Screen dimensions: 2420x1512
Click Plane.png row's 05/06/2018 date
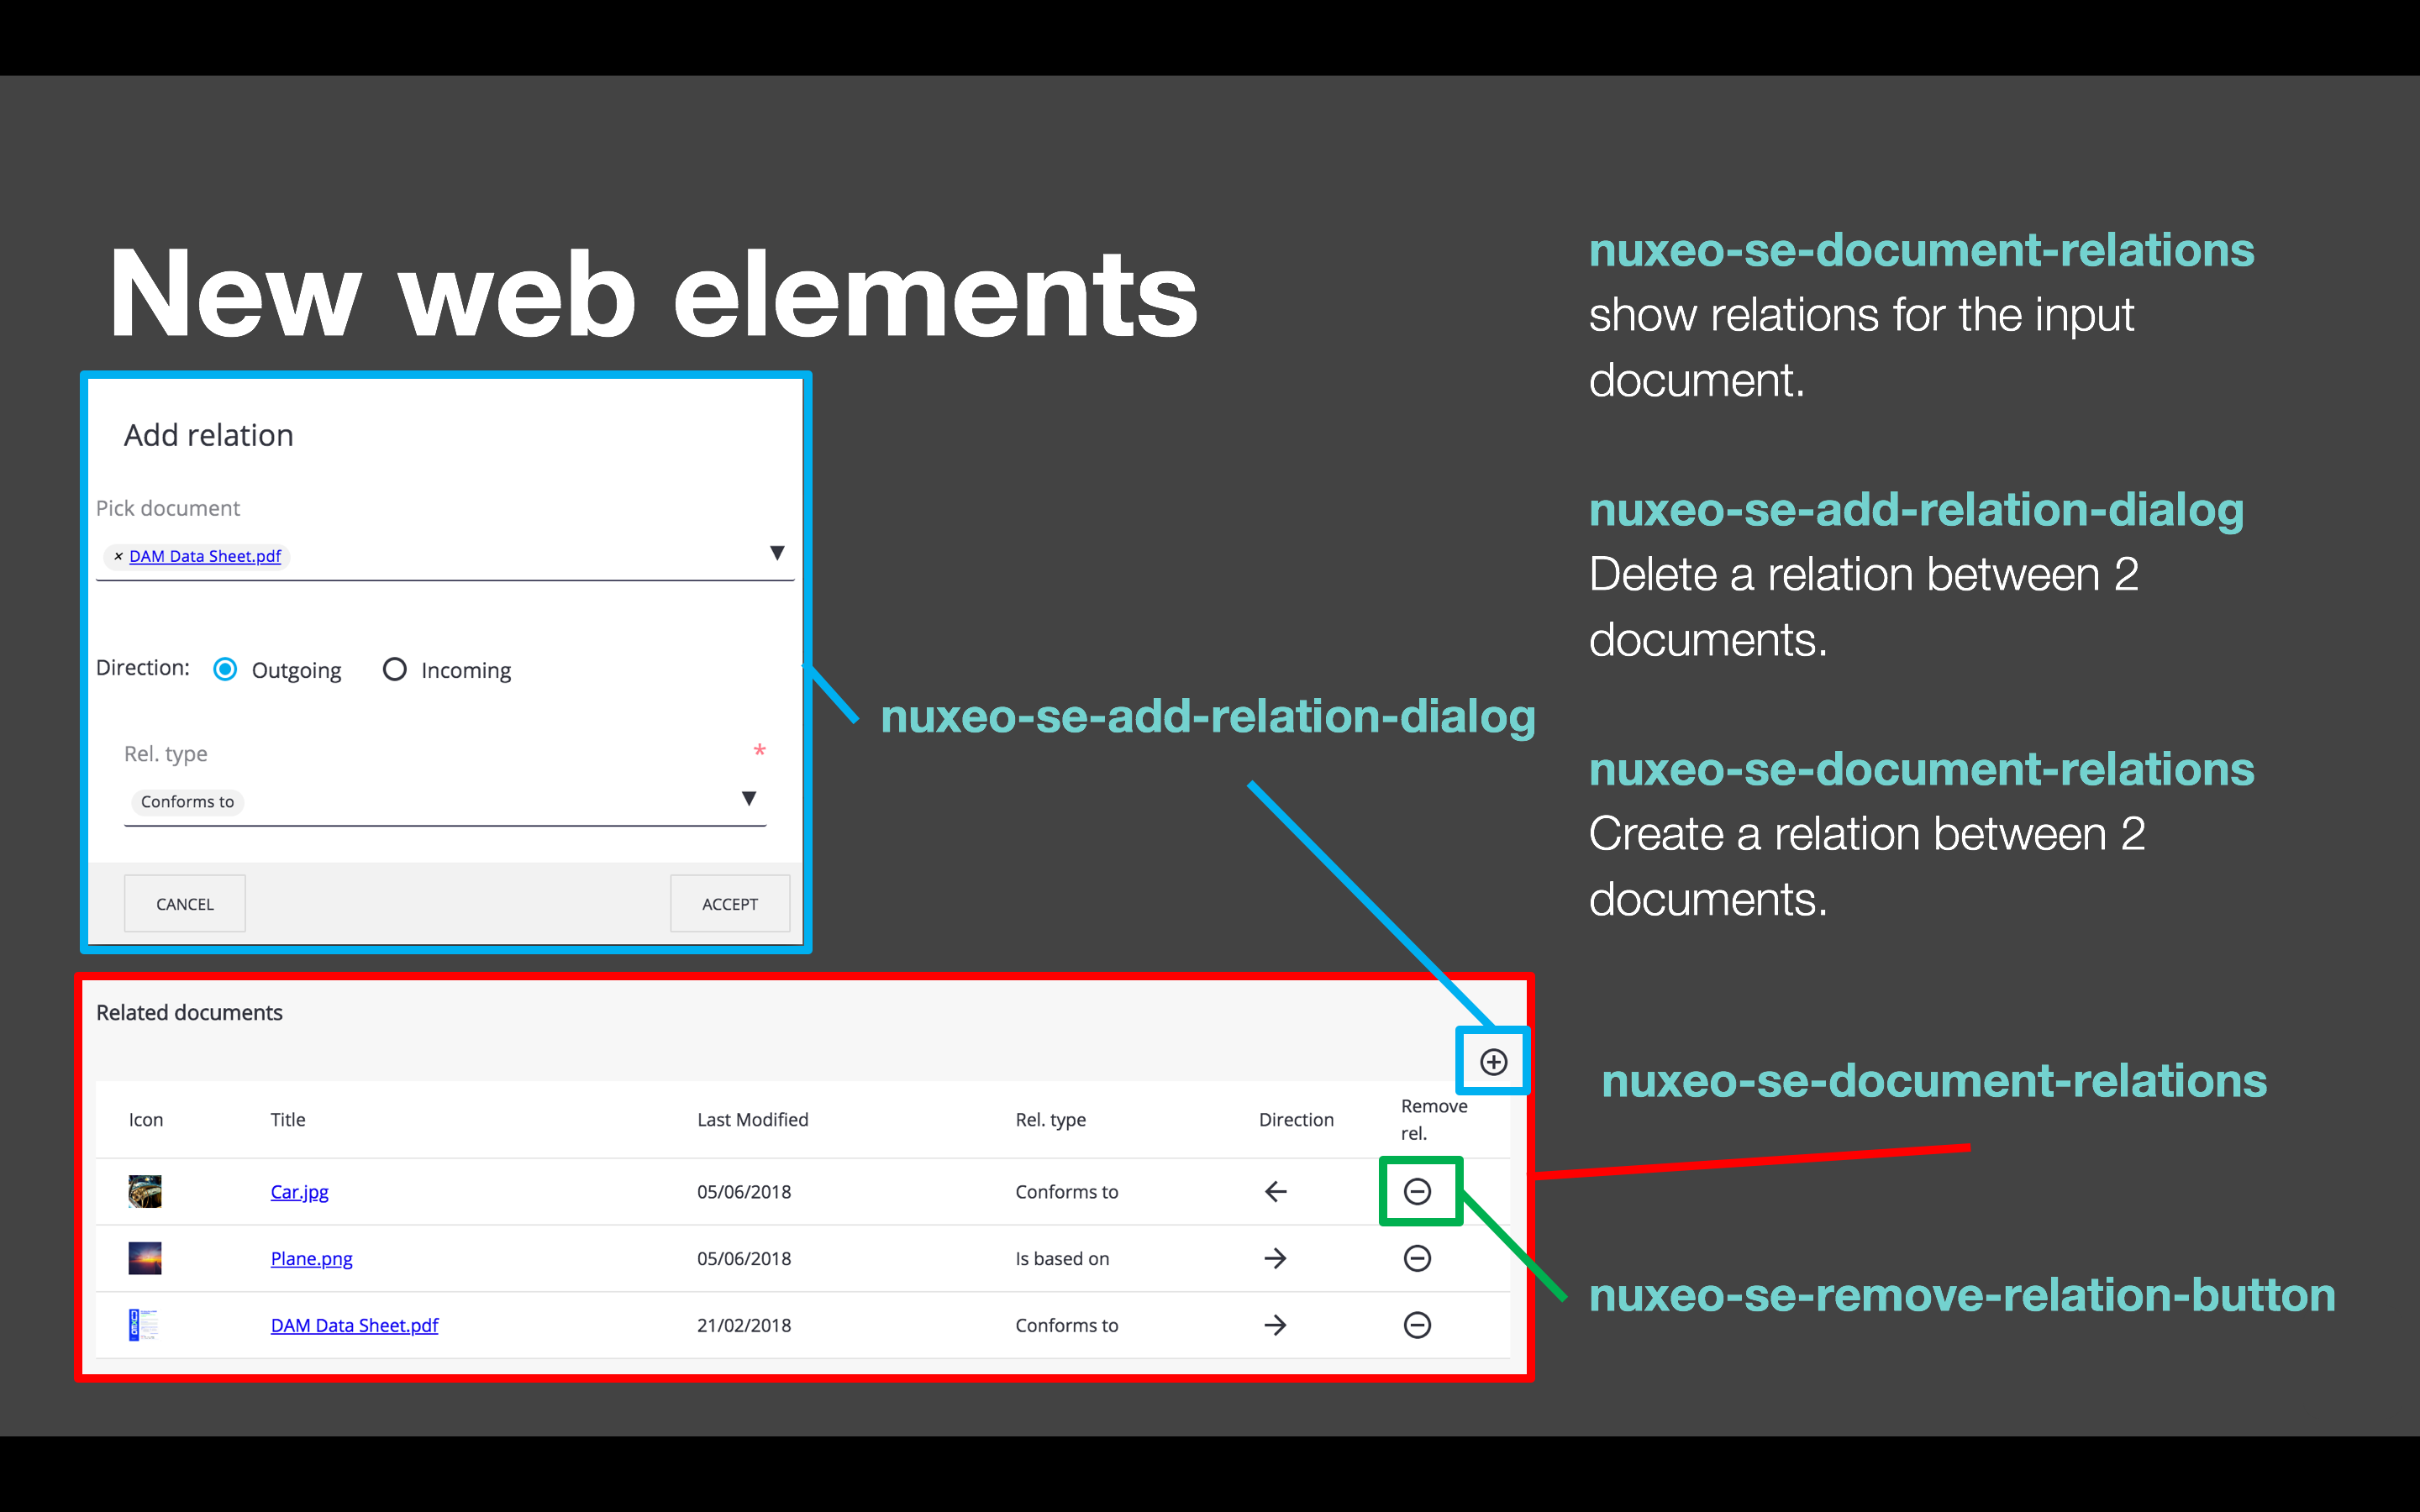coord(744,1259)
